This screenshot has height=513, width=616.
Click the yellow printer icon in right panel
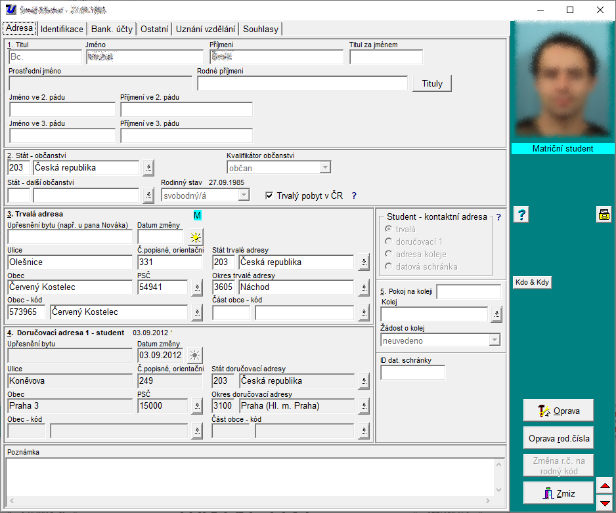point(604,214)
